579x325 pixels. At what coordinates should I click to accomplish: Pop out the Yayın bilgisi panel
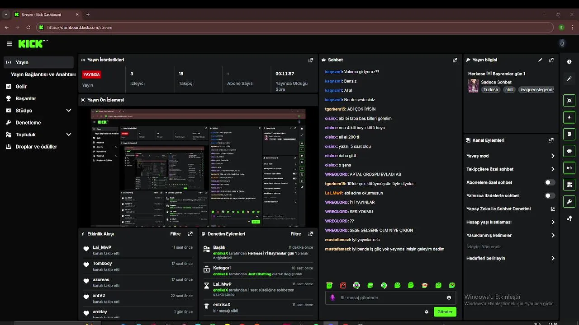coord(551,60)
